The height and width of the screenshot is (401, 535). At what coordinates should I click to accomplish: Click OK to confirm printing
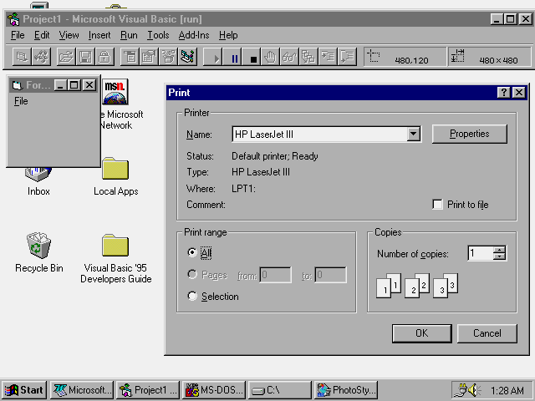[421, 333]
